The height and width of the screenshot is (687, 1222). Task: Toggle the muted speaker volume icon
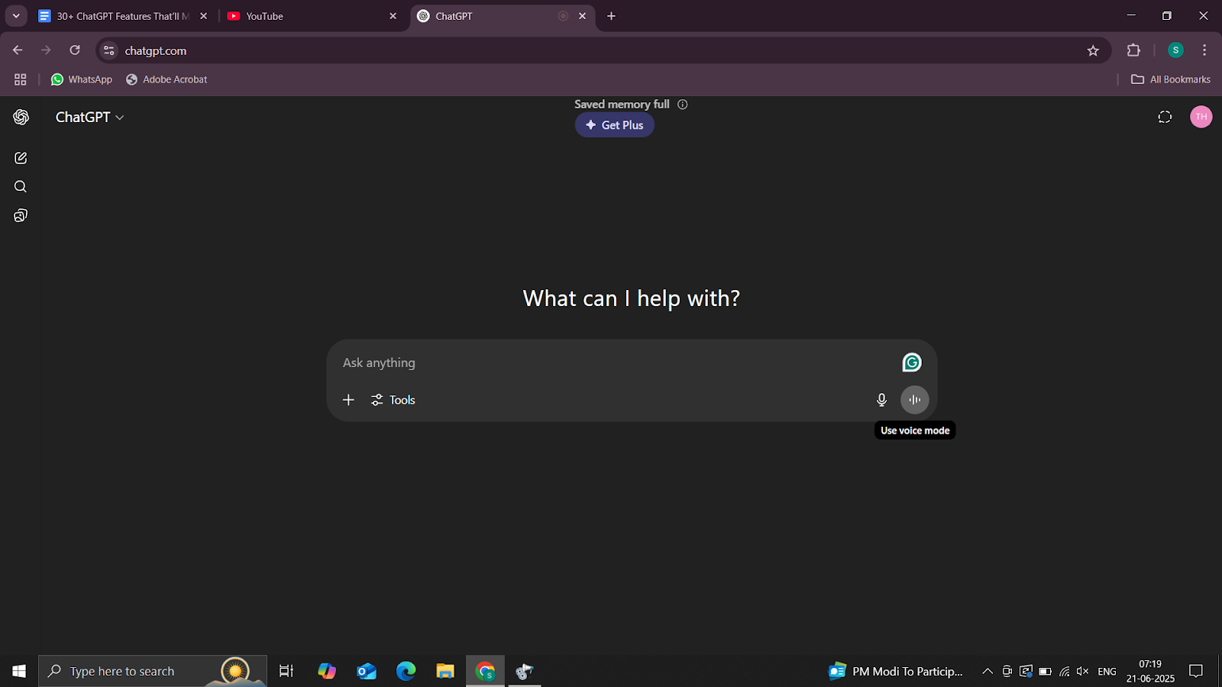click(x=1083, y=672)
